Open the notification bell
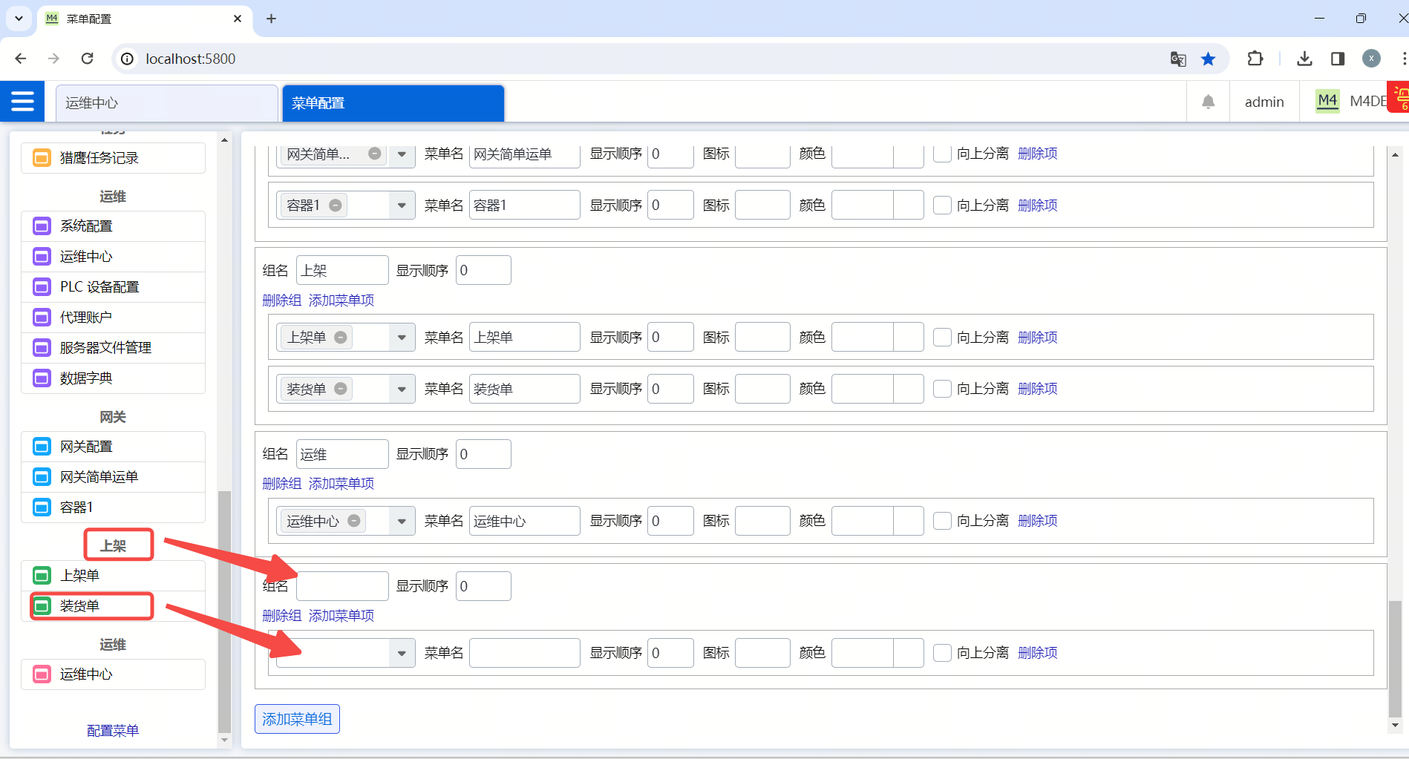 click(x=1208, y=102)
